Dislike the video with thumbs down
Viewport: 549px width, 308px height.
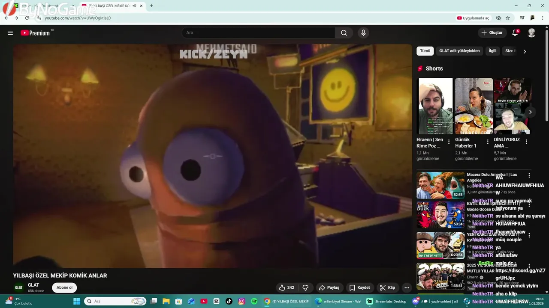(x=306, y=287)
